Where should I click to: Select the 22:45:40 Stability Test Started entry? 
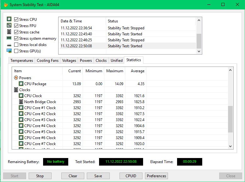pos(127,34)
